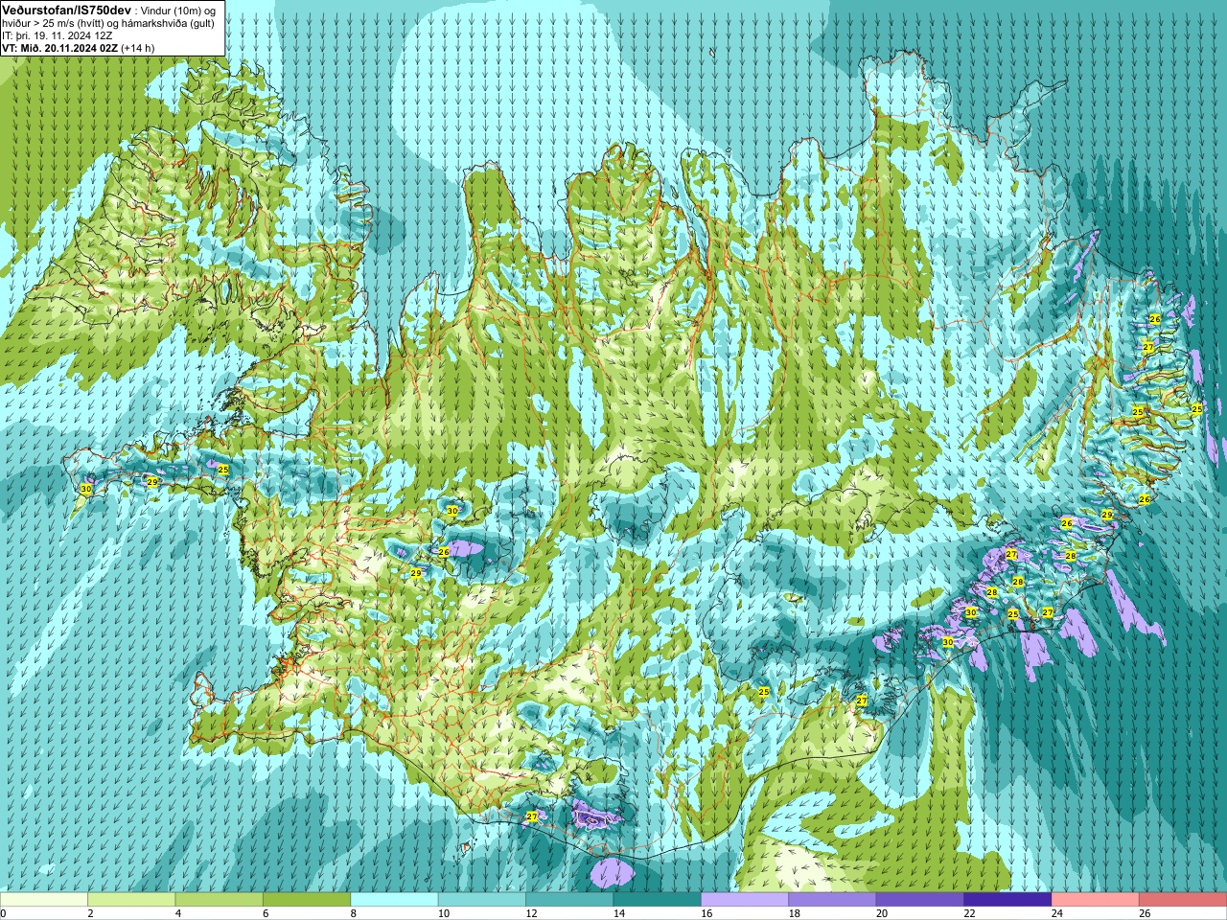The height and width of the screenshot is (920, 1227).
Task: Click the salmon red above-26 m/s legend swatch
Action: tap(1183, 900)
